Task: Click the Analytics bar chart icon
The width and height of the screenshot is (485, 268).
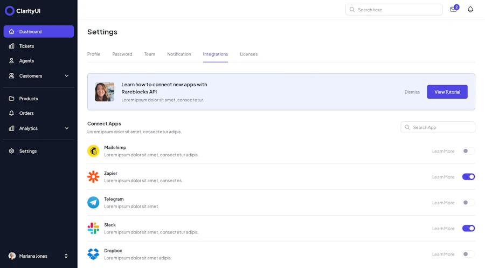Action: click(11, 128)
